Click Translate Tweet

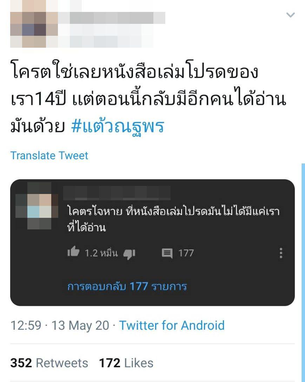49,155
